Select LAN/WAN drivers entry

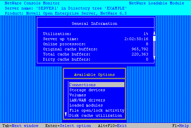click(x=87, y=100)
